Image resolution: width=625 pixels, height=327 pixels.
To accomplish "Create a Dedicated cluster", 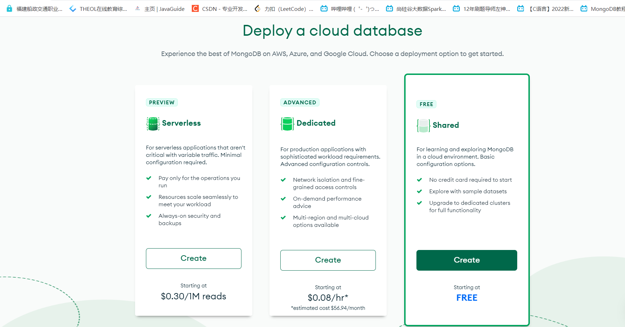I will (x=328, y=260).
